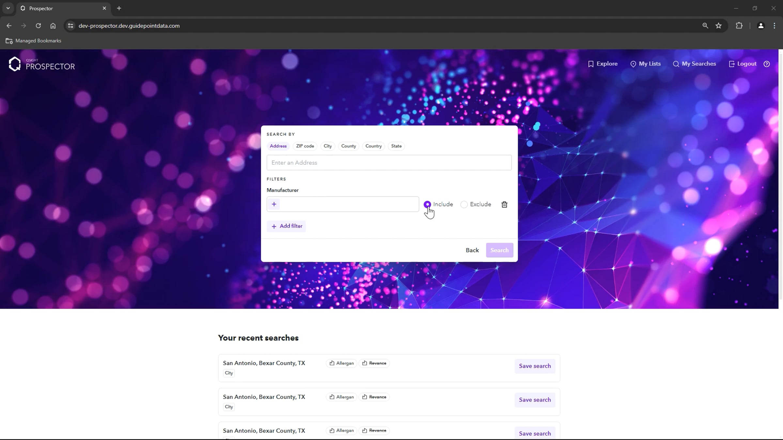The width and height of the screenshot is (783, 440).
Task: Click Revance tag in second recent search
Action: 374,397
